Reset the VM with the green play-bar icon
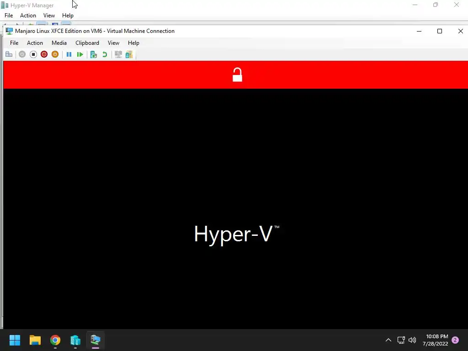Image resolution: width=468 pixels, height=351 pixels. 80,54
